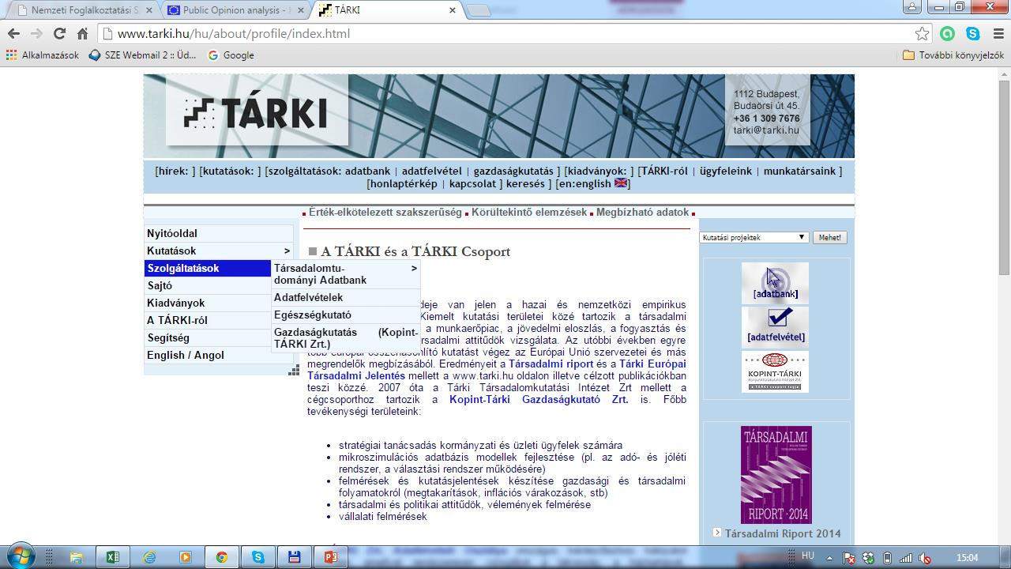Image resolution: width=1011 pixels, height=569 pixels.
Task: Close the TÁRKI tab
Action: 452,10
